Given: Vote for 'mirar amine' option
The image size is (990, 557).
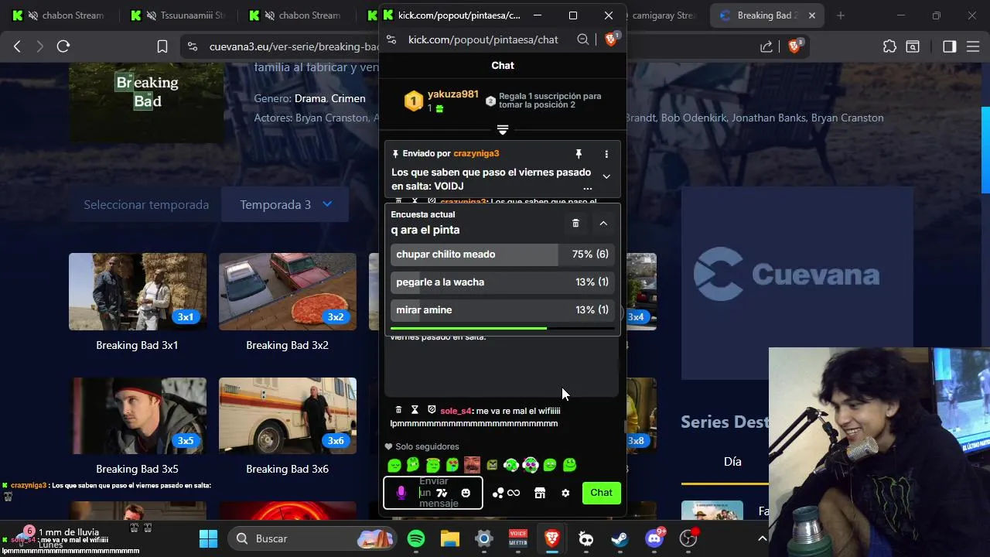Looking at the screenshot, I should pos(502,310).
